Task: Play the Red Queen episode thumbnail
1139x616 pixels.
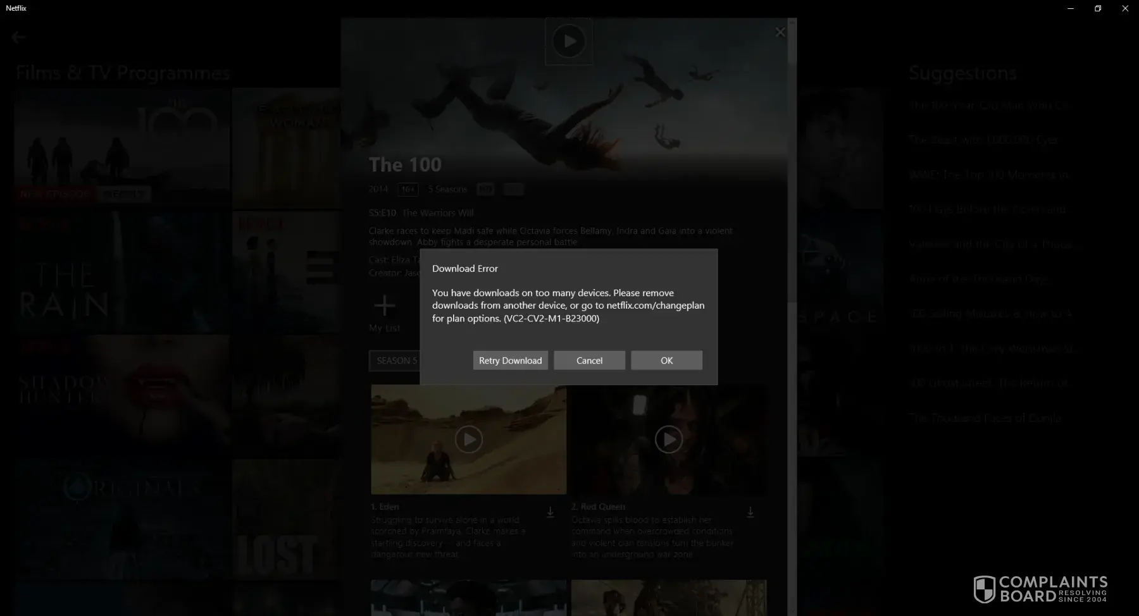Action: click(x=669, y=440)
